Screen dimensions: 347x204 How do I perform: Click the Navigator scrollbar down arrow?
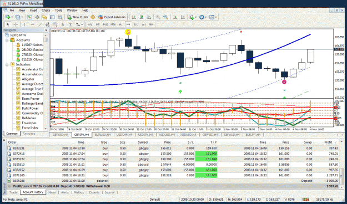46,129
